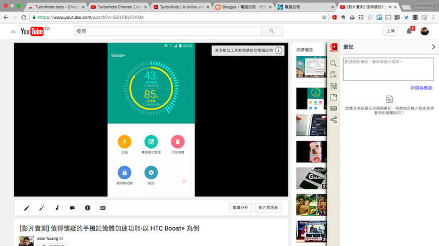The width and height of the screenshot is (439, 246).
Task: Switch to the TurboNote | A online video tab
Action: pyautogui.click(x=182, y=7)
